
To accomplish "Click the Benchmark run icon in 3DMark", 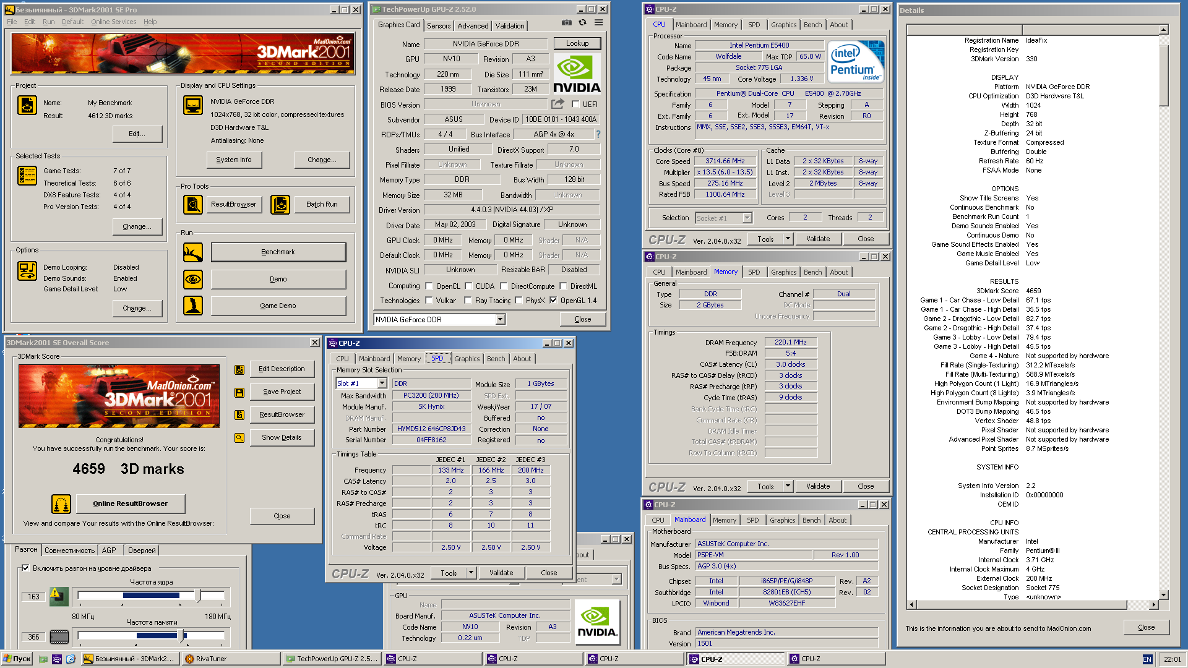I will pyautogui.click(x=193, y=252).
